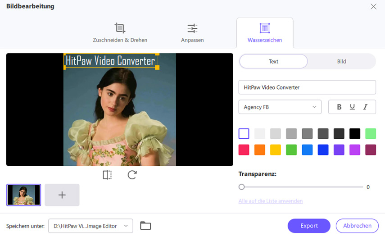
Task: Select the orange color swatch
Action: point(259,150)
